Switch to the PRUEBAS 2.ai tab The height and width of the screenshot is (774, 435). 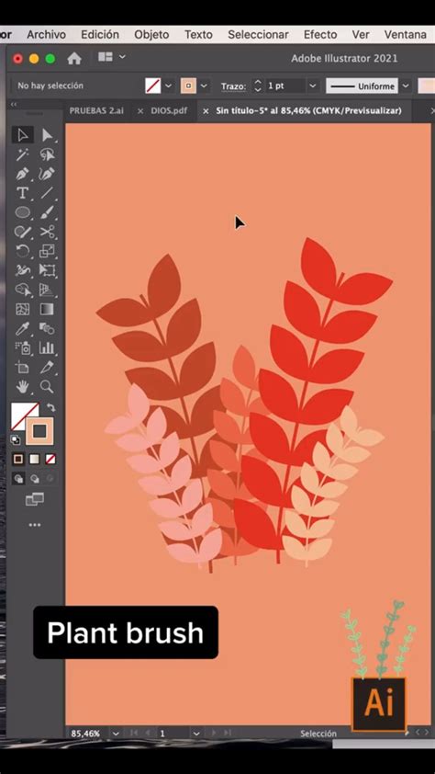coord(96,110)
